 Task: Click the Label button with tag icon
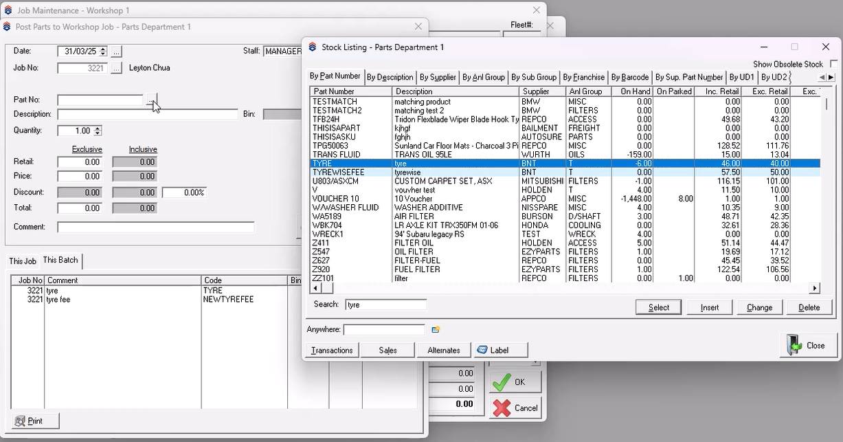point(500,350)
